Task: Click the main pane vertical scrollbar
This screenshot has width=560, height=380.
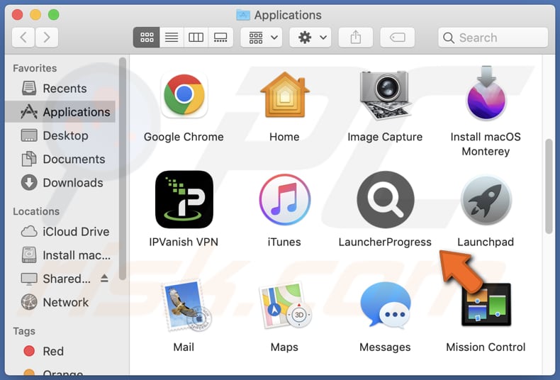Action: pyautogui.click(x=549, y=186)
